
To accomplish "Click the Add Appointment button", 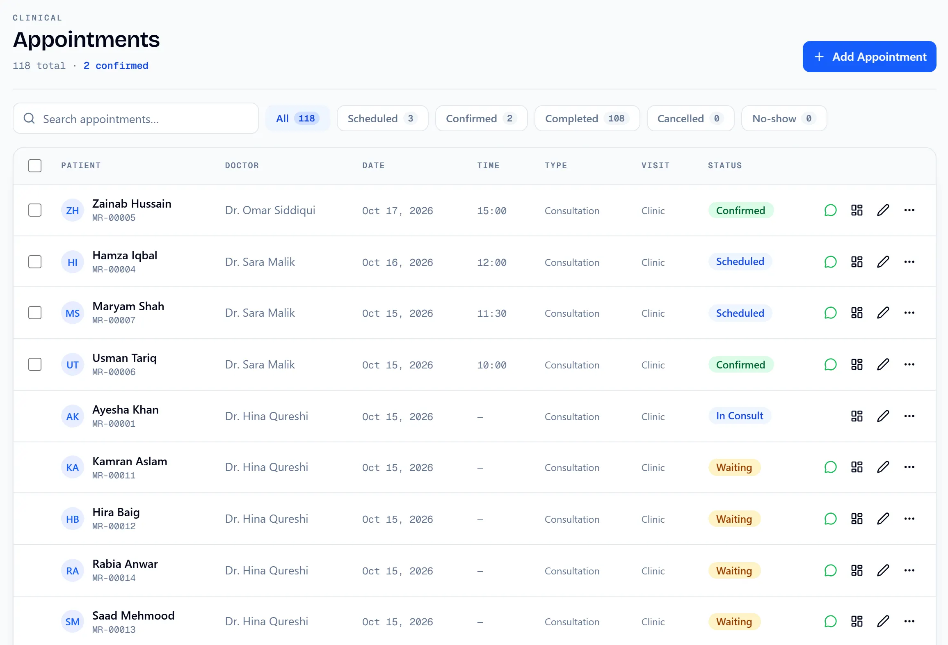I will 869,57.
